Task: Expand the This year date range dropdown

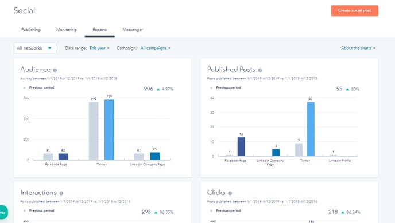Action: (x=99, y=48)
